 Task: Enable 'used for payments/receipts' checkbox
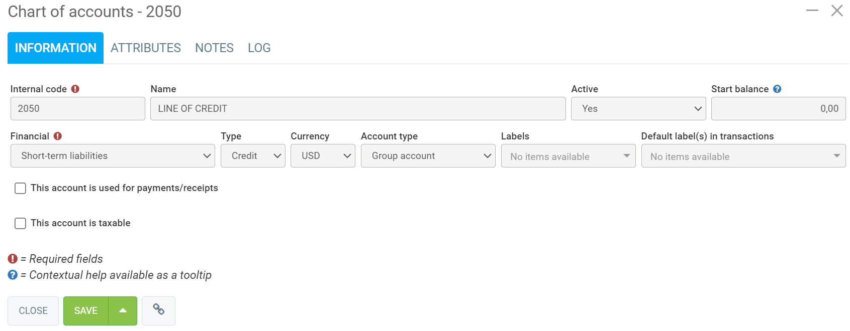click(x=21, y=188)
